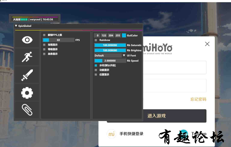Open the eye visuals tab

tap(27, 40)
